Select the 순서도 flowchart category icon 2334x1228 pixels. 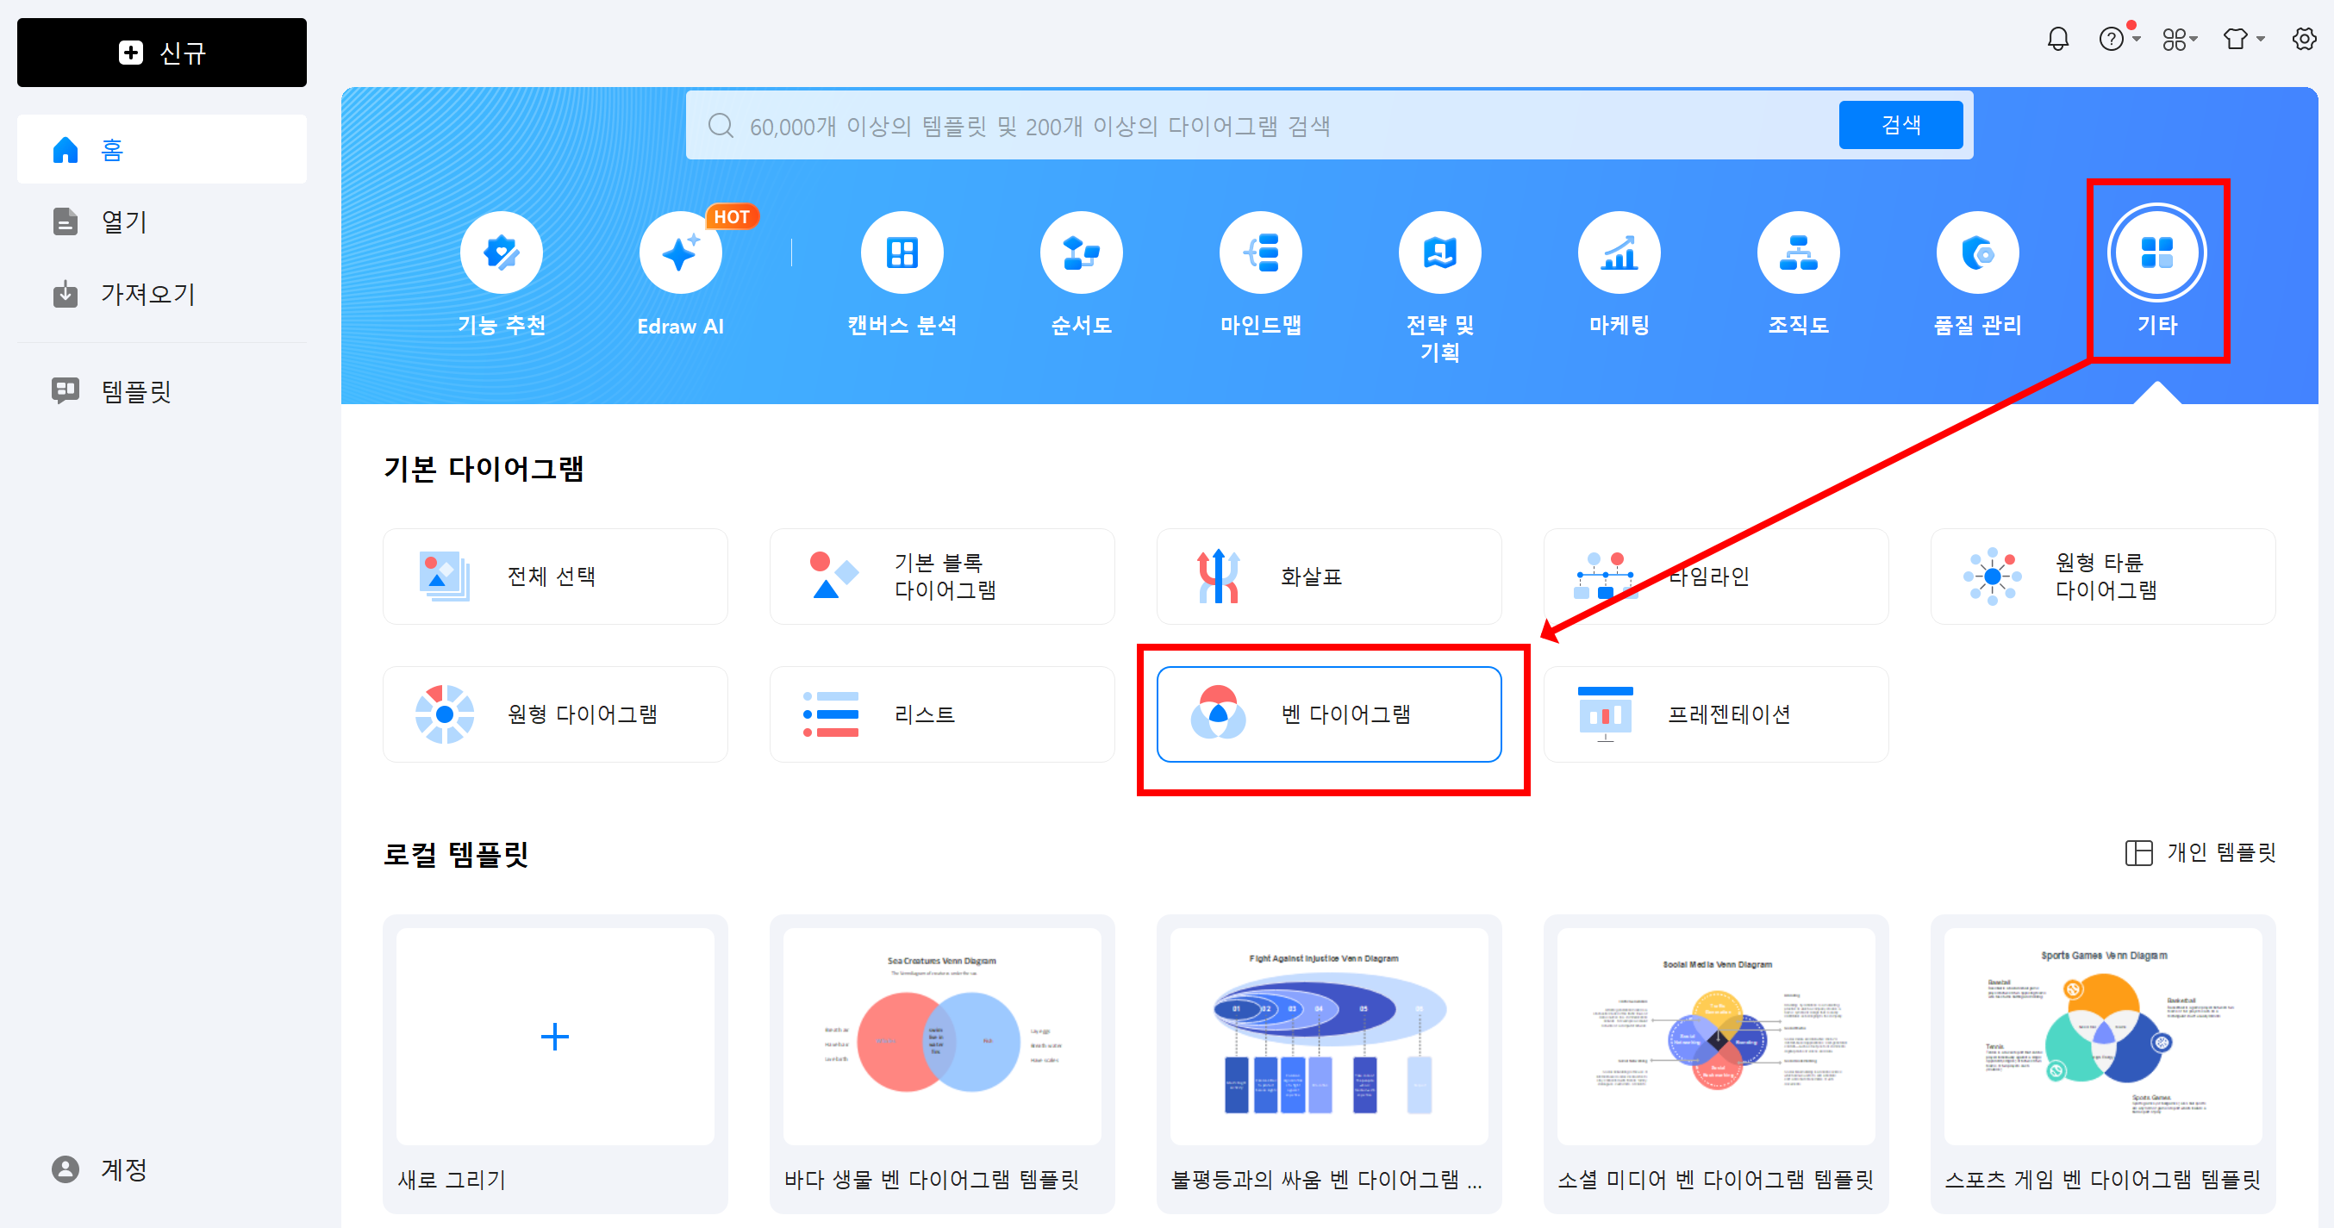tap(1081, 252)
